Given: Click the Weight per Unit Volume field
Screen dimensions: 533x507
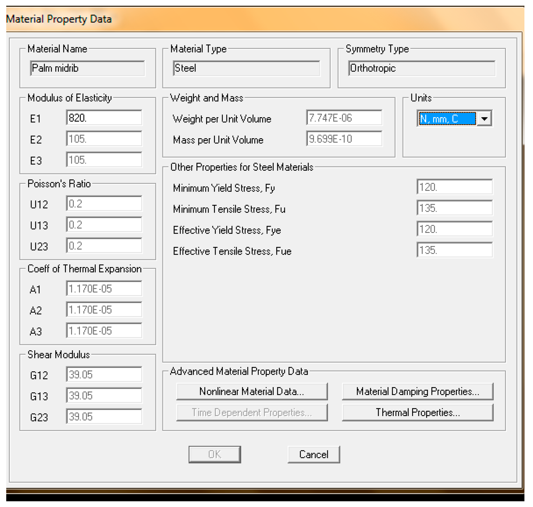Looking at the screenshot, I should (x=344, y=118).
